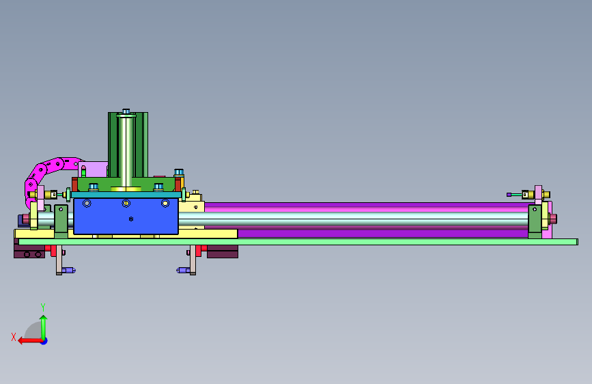
Task: Select the blue Z axis origin dot
Action: point(44,341)
